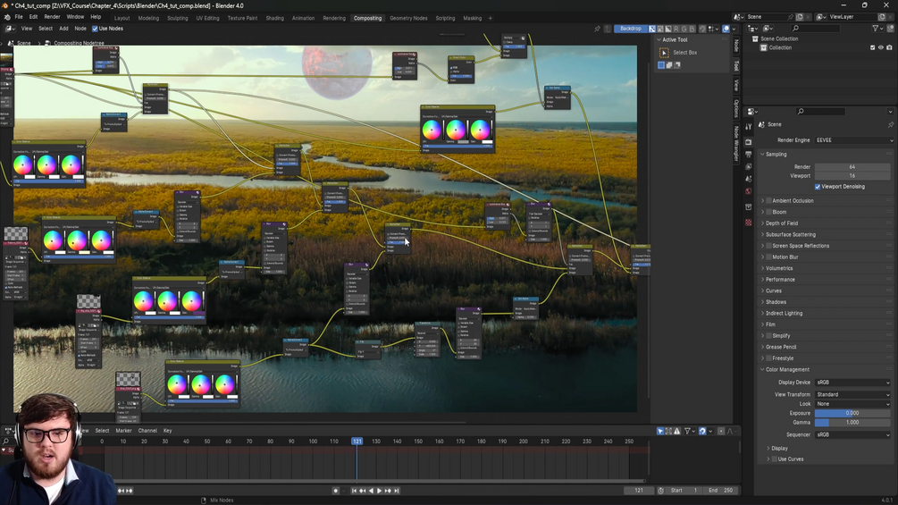Click the Tool settings wrench icon
Screen dimensions: 898x505
pyautogui.click(x=749, y=127)
